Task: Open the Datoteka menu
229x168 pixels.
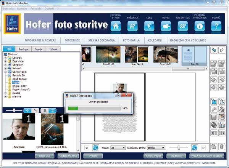Action: click(8, 9)
